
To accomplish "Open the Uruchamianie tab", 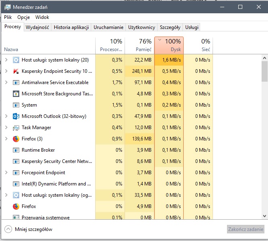I will click(108, 27).
